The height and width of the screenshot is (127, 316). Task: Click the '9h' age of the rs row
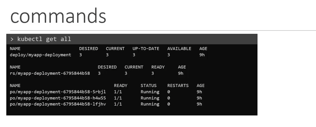181,73
